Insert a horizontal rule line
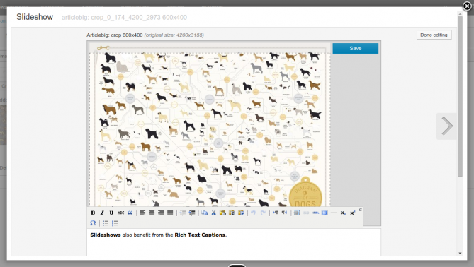This screenshot has height=267, width=474. [334, 213]
